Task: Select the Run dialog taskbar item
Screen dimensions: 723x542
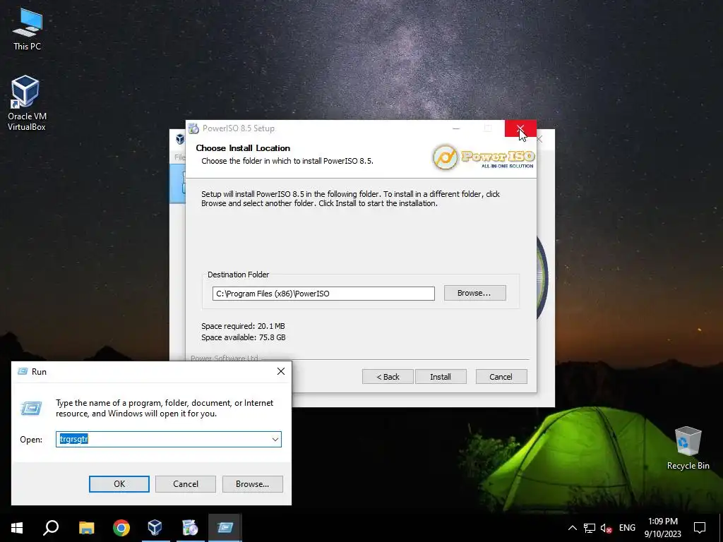Action: (225, 528)
